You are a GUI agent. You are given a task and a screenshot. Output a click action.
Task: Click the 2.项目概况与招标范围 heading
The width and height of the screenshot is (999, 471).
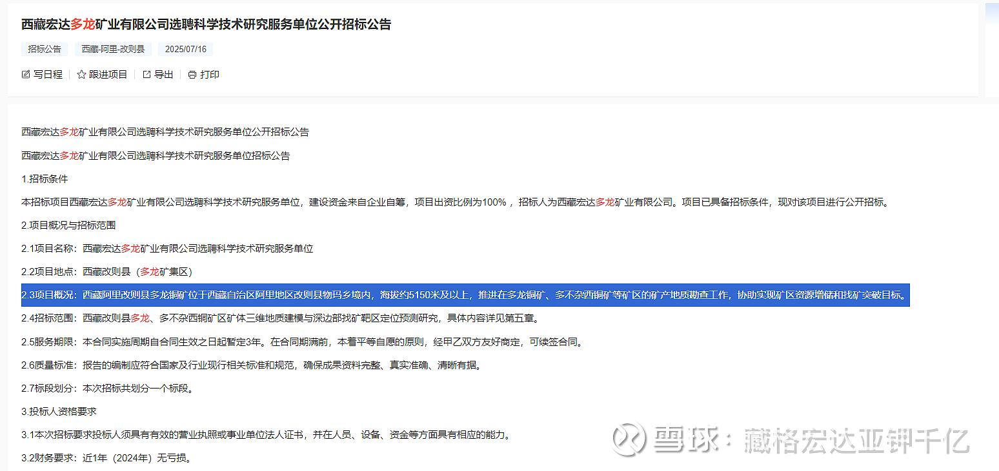click(68, 226)
